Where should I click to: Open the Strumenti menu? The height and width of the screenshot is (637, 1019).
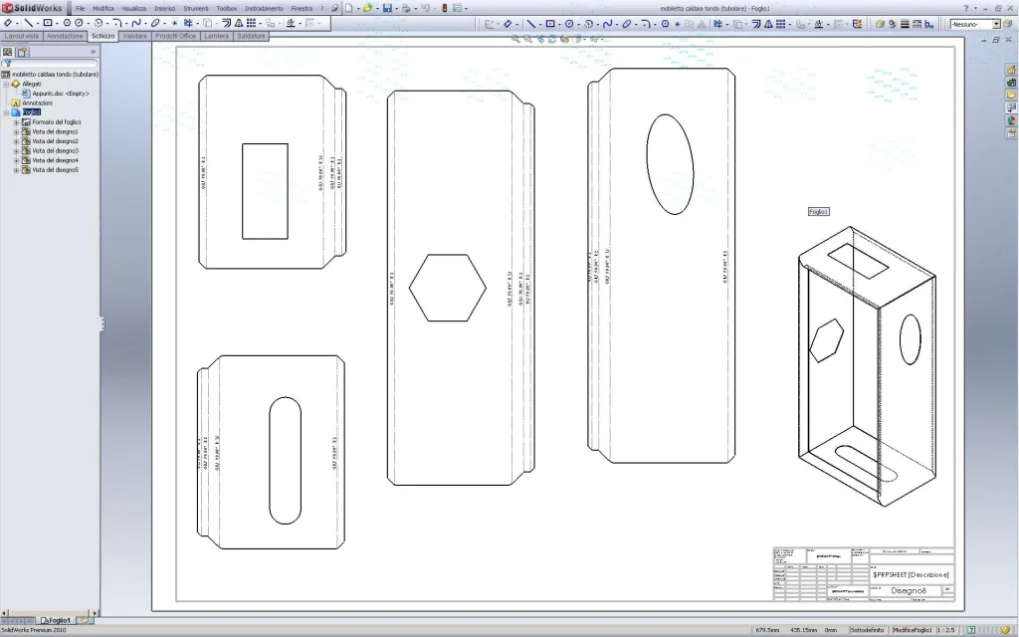pyautogui.click(x=196, y=8)
